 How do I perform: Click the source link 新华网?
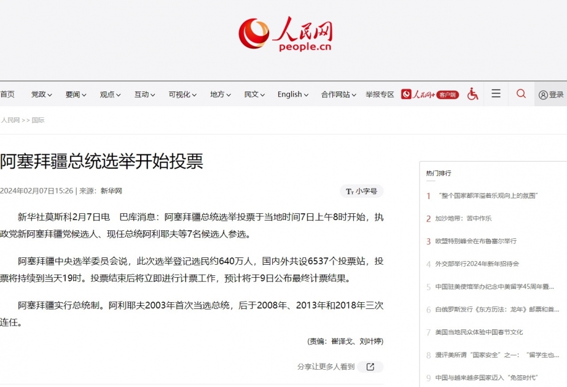tap(111, 191)
